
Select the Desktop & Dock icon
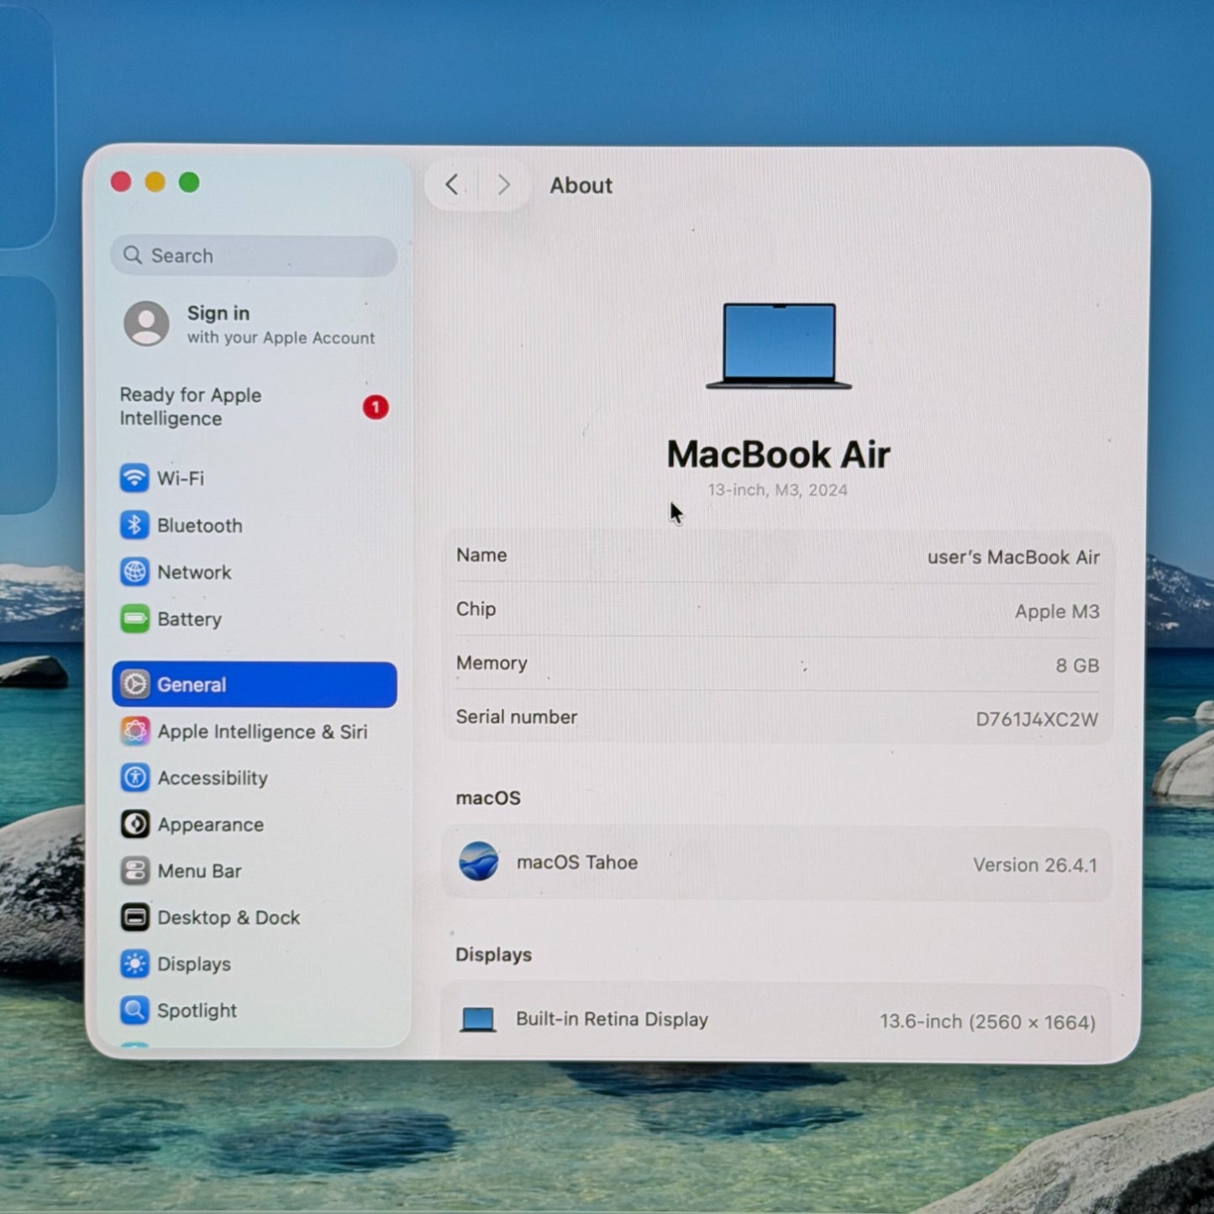pos(134,917)
